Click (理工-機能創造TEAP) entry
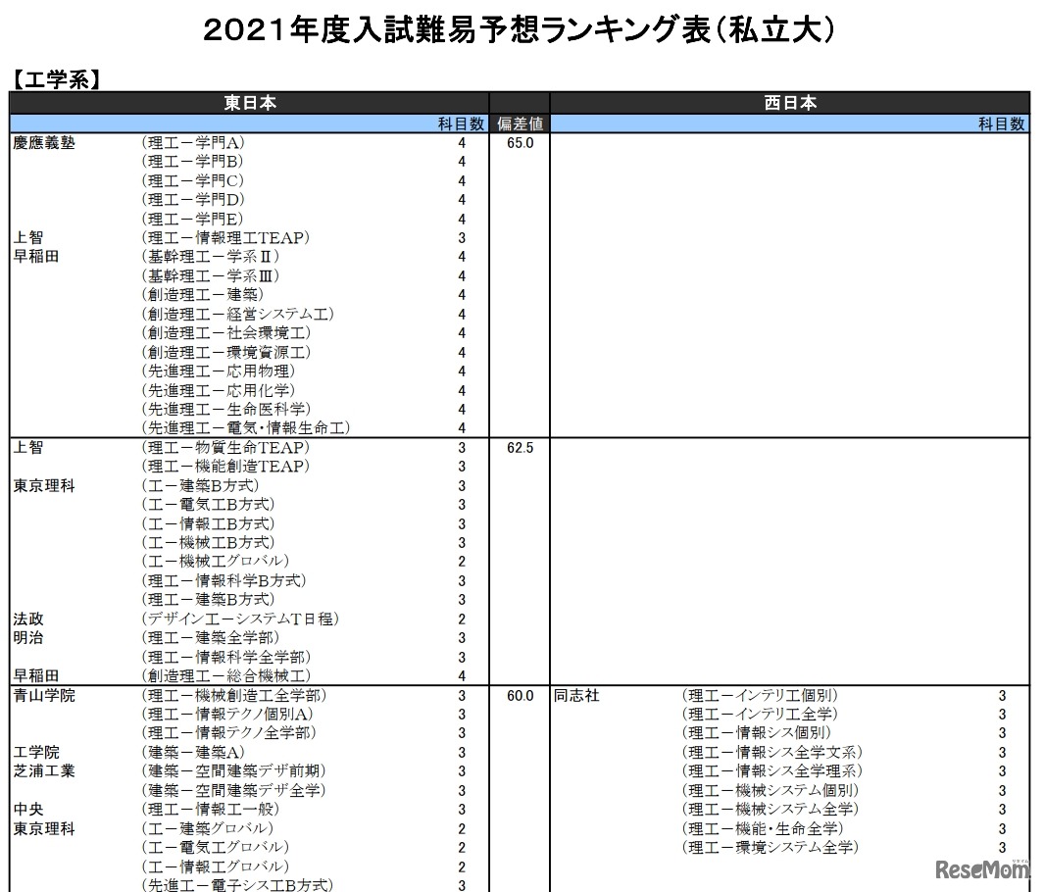 pos(225,466)
